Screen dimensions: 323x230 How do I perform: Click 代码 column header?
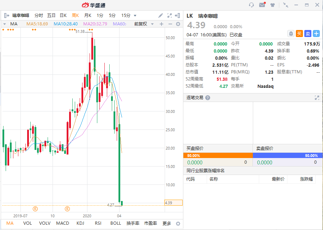[x=190, y=179]
